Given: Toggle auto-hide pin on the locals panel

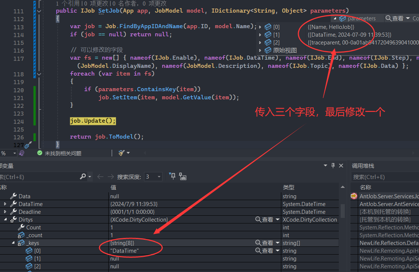Looking at the screenshot, I should pos(333,166).
